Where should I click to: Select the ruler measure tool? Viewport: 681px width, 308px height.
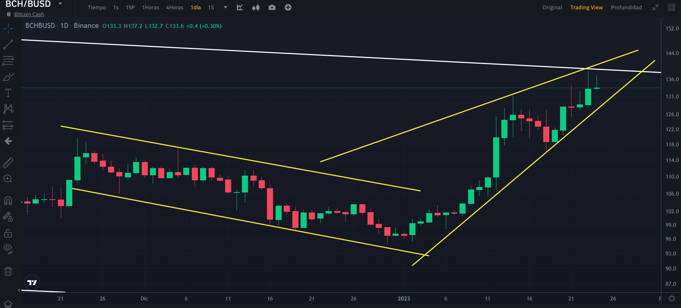pos(8,163)
